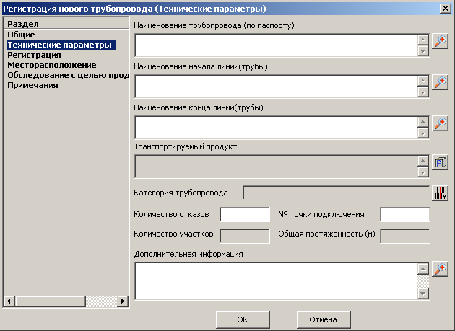Screen dimensions: 455x331
Task: Click magnifier icon beside line end name
Action: pos(440,123)
